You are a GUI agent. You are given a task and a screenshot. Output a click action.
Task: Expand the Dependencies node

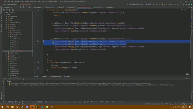(x=7, y=17)
